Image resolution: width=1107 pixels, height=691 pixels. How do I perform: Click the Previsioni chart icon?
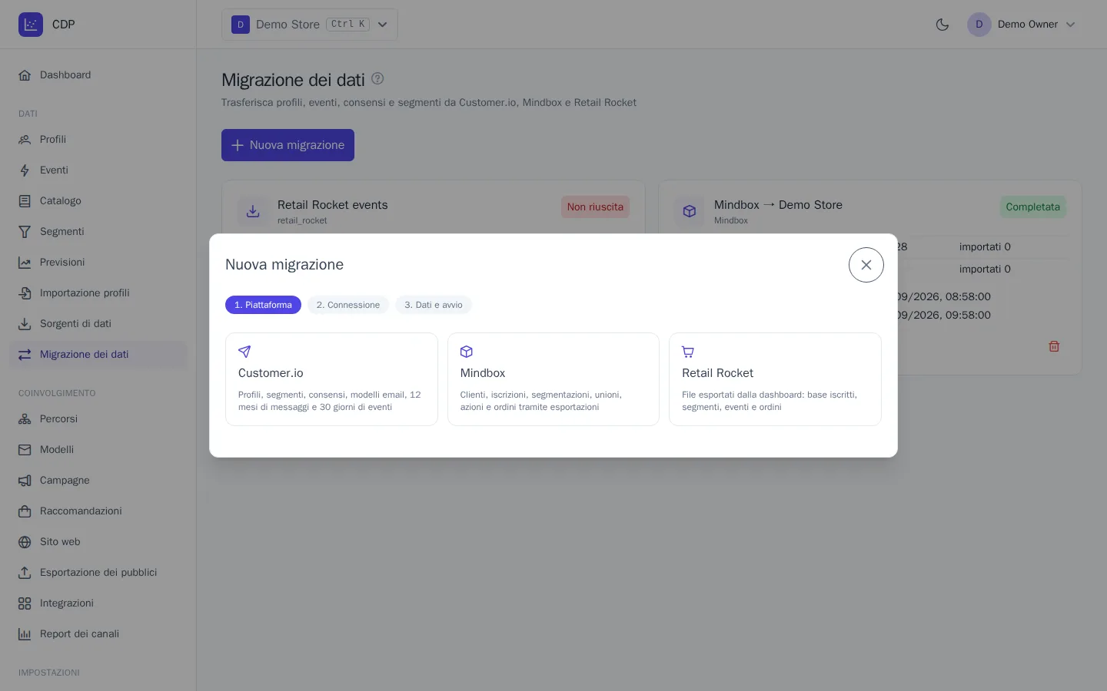pos(25,263)
